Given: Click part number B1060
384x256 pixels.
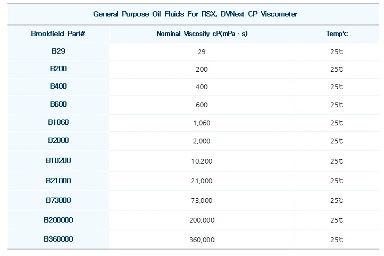Looking at the screenshot, I should (58, 122).
